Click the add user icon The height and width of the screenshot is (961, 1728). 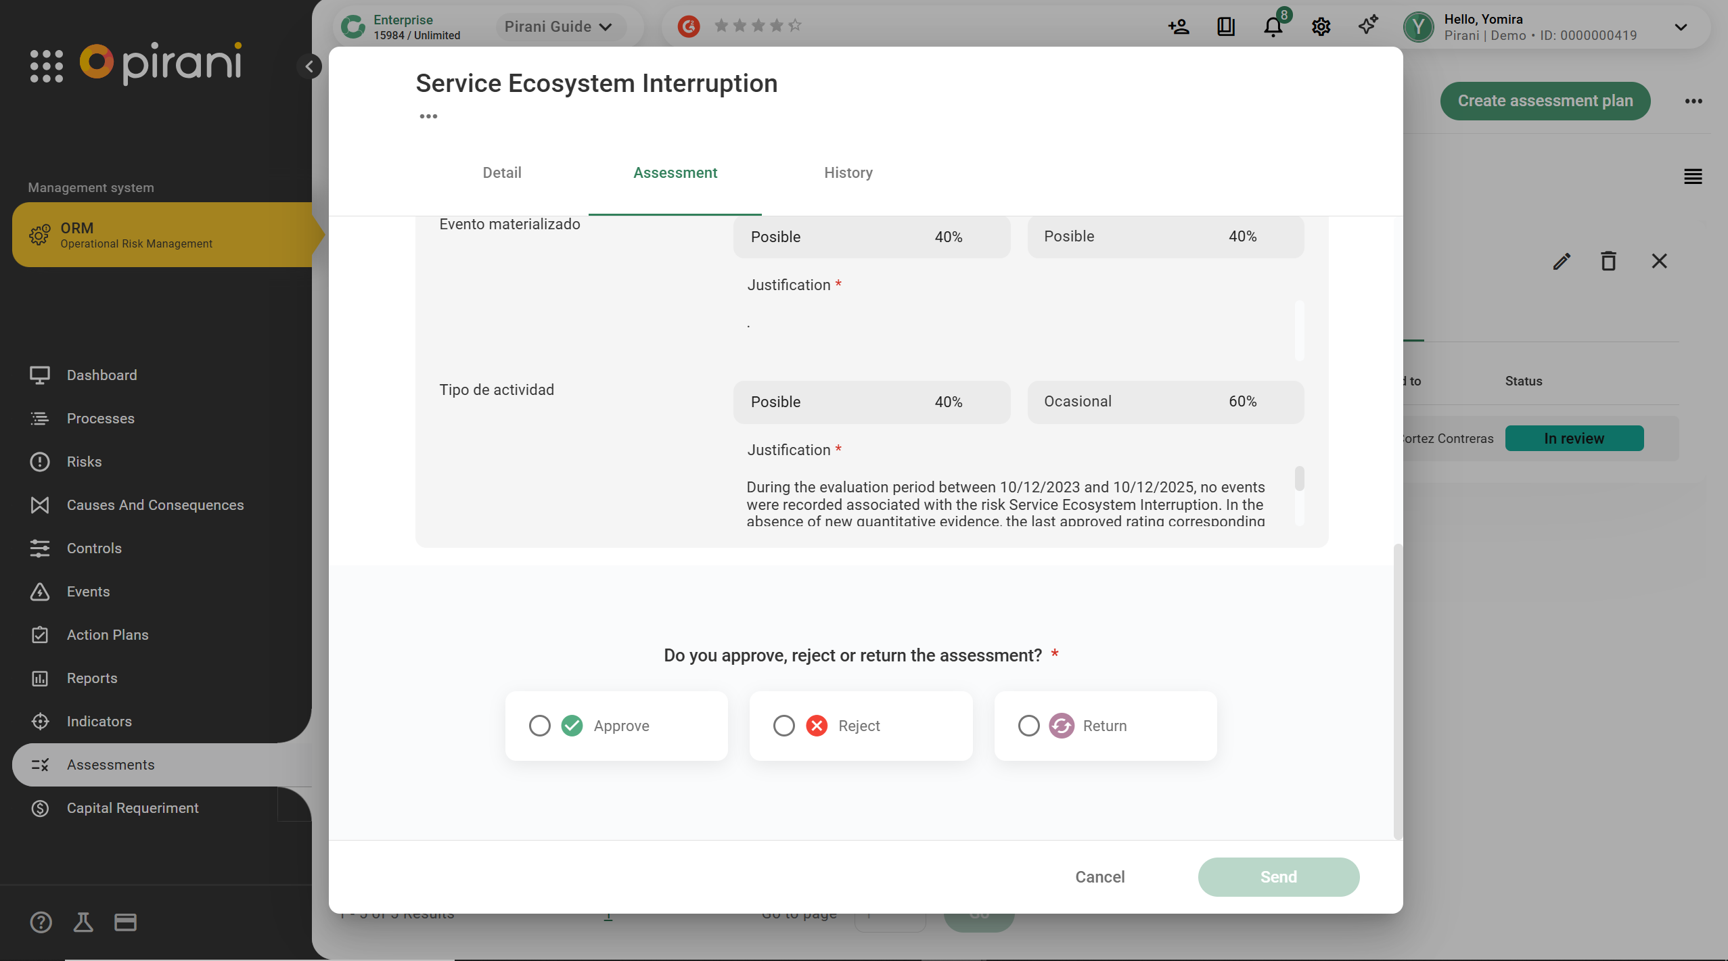tap(1179, 27)
